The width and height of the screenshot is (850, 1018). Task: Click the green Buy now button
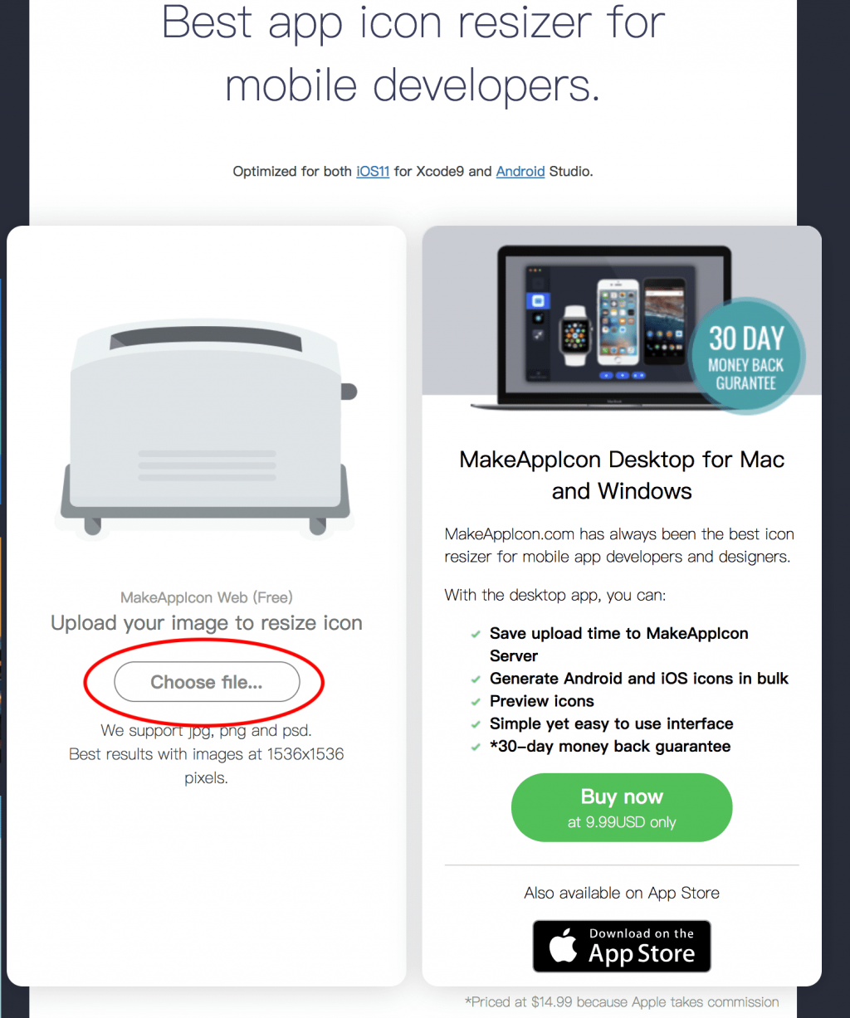click(622, 807)
